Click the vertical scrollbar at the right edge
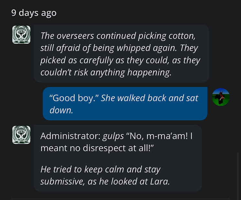Screen dimensions: 241x200 click(238, 176)
